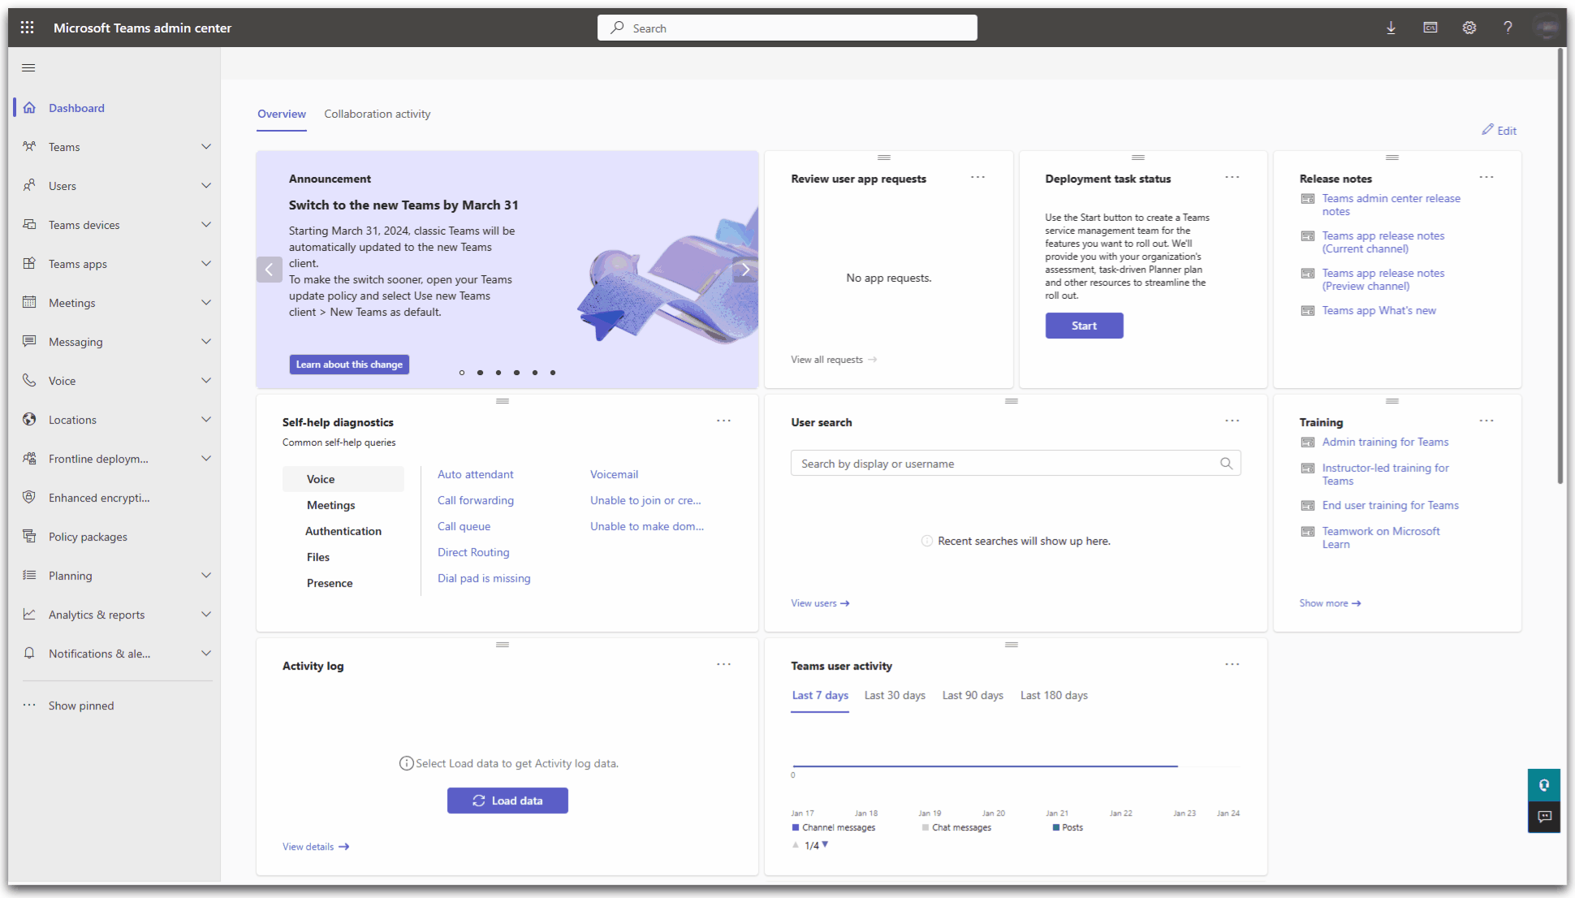The height and width of the screenshot is (898, 1575).
Task: Select the Overview tab
Action: click(x=282, y=114)
